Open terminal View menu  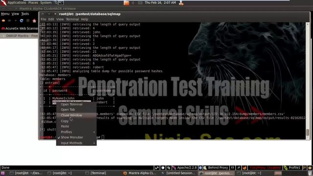60,20
